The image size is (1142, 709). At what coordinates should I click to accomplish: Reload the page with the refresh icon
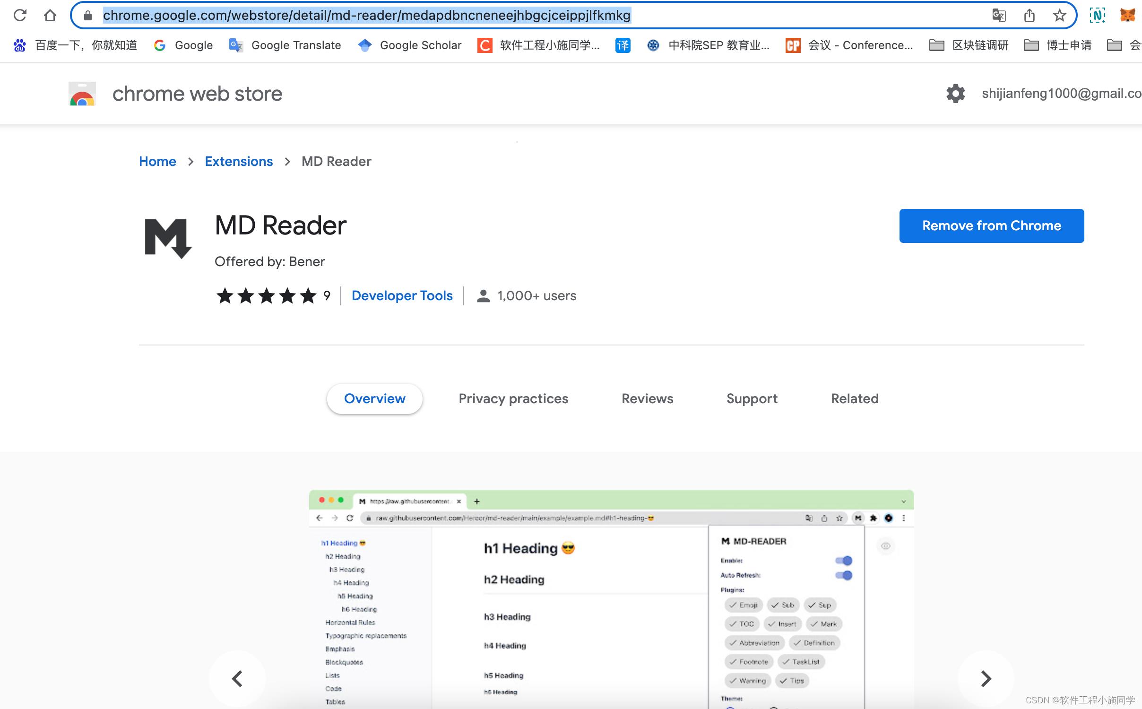coord(20,16)
